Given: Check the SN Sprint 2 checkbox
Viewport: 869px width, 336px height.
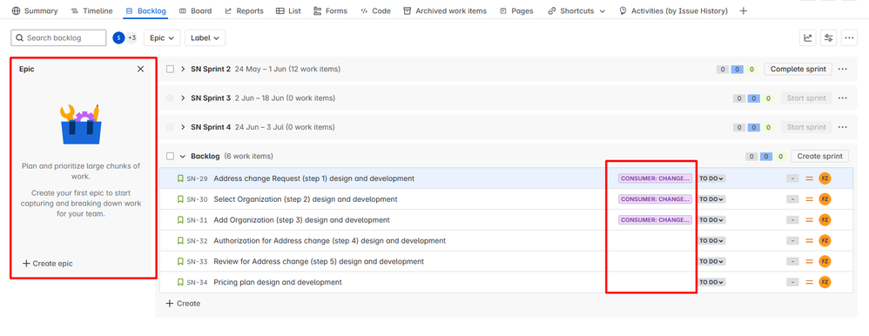Looking at the screenshot, I should tap(170, 70).
